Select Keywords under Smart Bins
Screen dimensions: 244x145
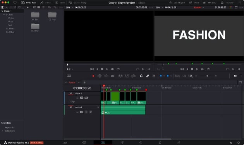[9, 128]
